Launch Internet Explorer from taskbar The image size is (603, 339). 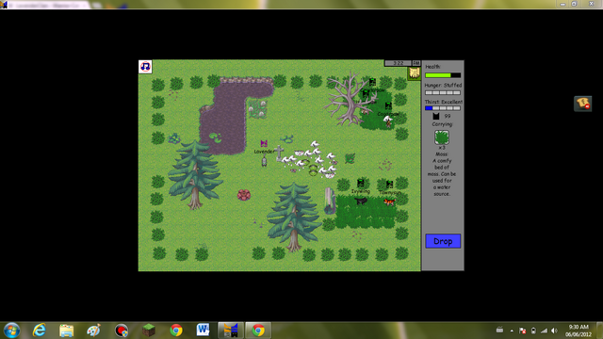click(39, 331)
